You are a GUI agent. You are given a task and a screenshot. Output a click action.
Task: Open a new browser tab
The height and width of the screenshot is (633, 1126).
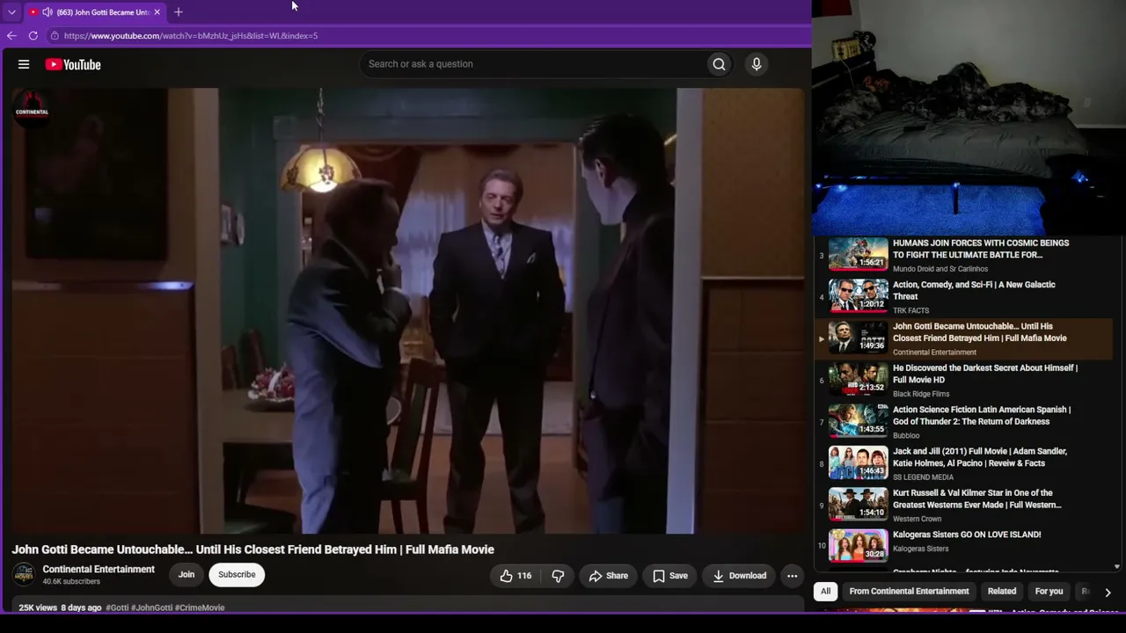tap(179, 12)
